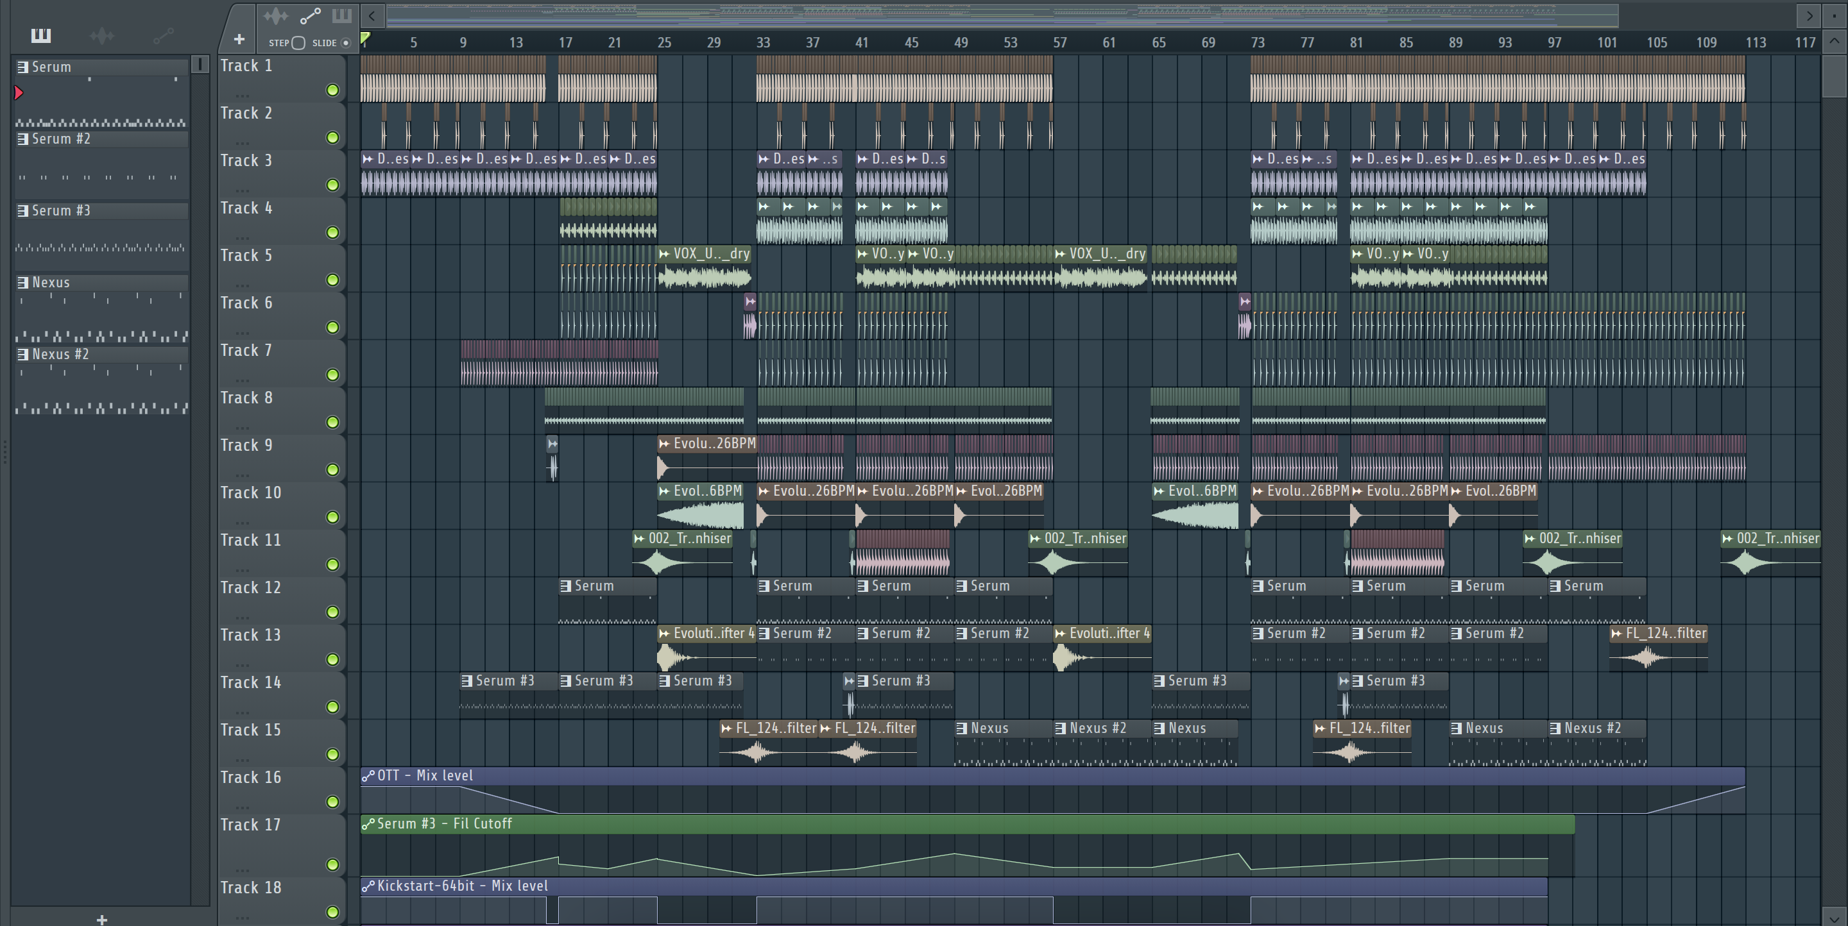The height and width of the screenshot is (926, 1848).
Task: Click bar 97 on the timeline ruler
Action: [1554, 42]
